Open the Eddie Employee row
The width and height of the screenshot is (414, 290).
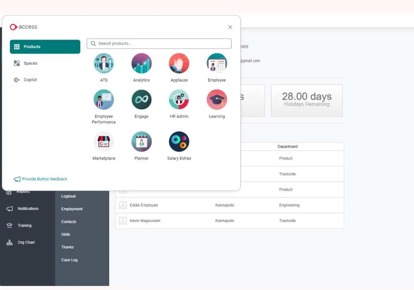tap(230, 205)
